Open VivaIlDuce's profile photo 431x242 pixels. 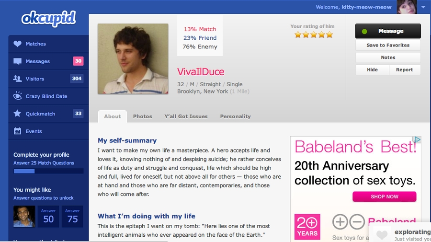tap(133, 59)
